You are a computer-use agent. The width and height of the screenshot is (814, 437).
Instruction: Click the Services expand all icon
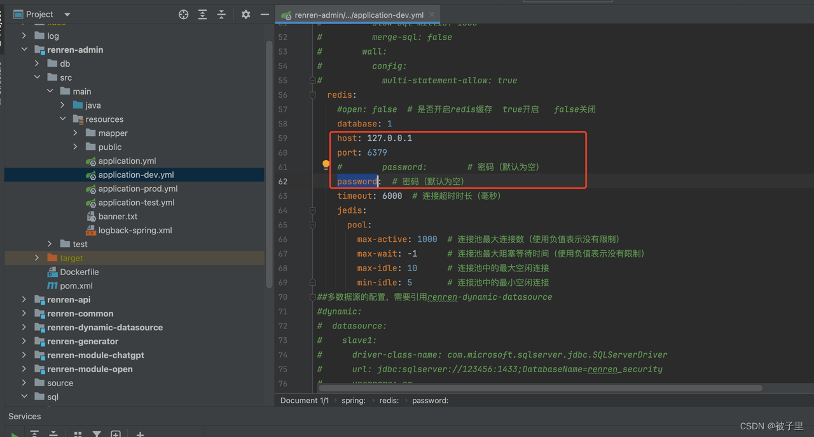pos(34,434)
